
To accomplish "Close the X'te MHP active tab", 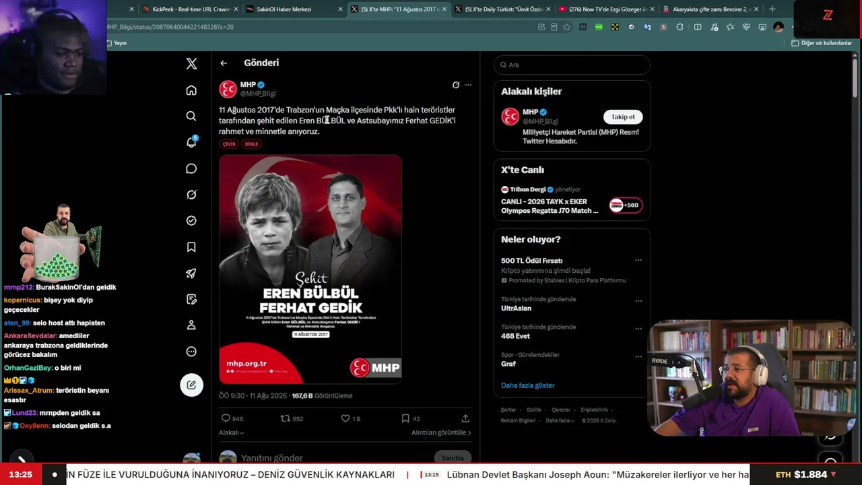I will pos(444,9).
